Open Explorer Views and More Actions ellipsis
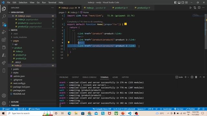The height and width of the screenshot is (116, 207). coord(52,8)
